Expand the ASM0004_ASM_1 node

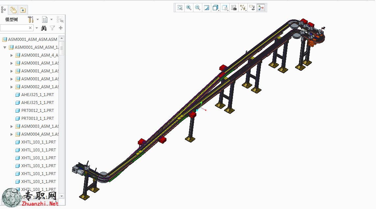click(x=12, y=134)
